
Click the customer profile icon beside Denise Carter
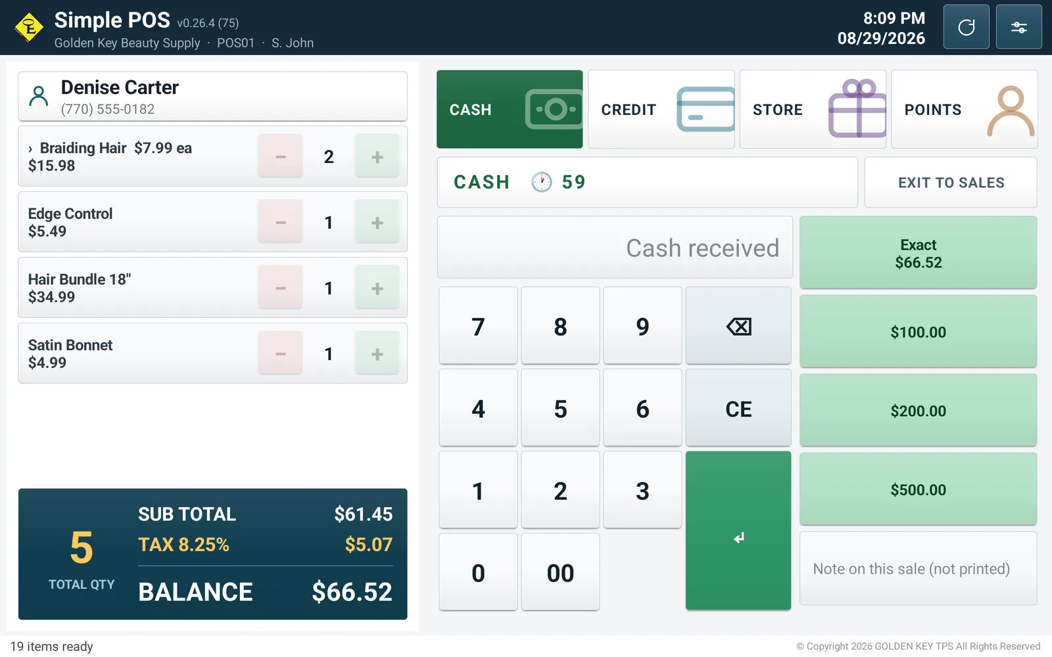39,97
